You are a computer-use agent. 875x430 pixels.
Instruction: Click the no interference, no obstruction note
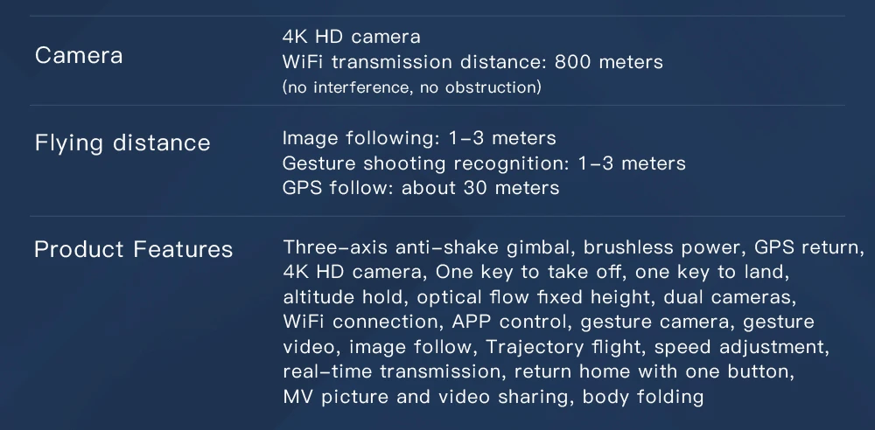click(412, 87)
